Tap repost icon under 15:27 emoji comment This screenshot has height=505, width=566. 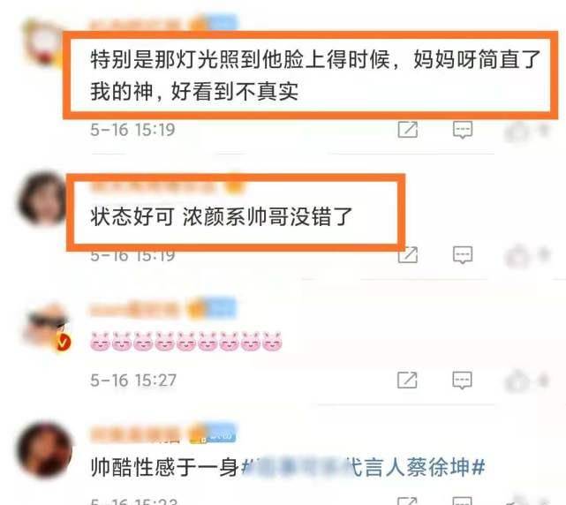pyautogui.click(x=407, y=381)
